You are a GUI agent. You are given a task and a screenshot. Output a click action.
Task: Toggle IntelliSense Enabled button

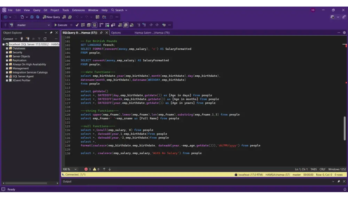click(95, 25)
